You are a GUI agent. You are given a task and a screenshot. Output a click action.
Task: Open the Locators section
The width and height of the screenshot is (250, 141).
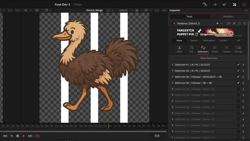tap(226, 49)
